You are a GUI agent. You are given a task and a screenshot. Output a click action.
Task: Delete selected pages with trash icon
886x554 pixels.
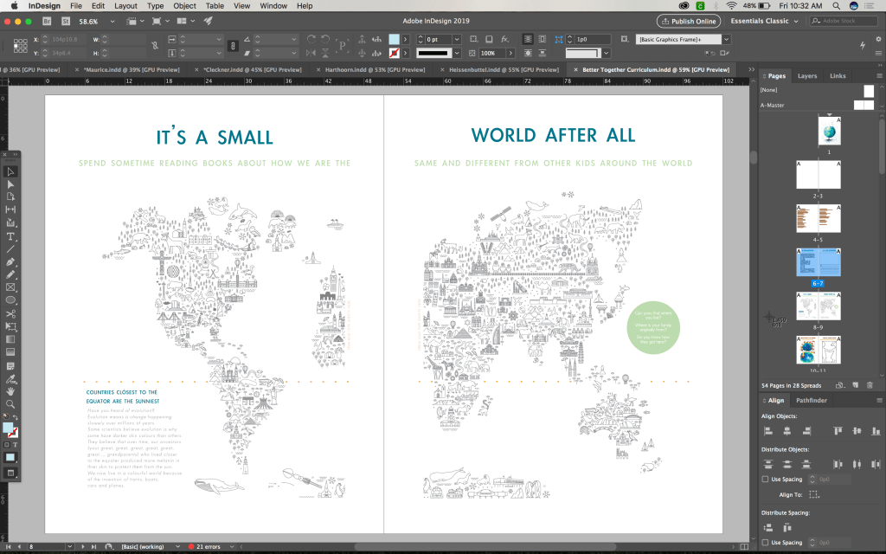point(869,384)
